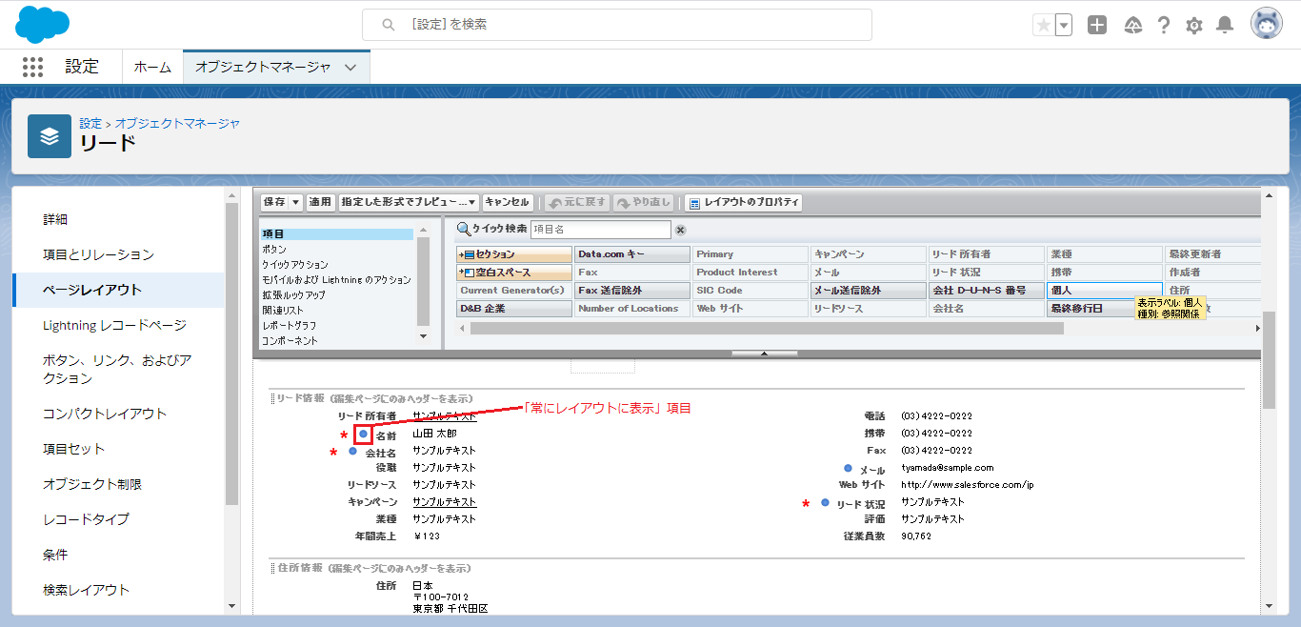Open the App Launcher waffle icon
The image size is (1301, 627).
[32, 67]
